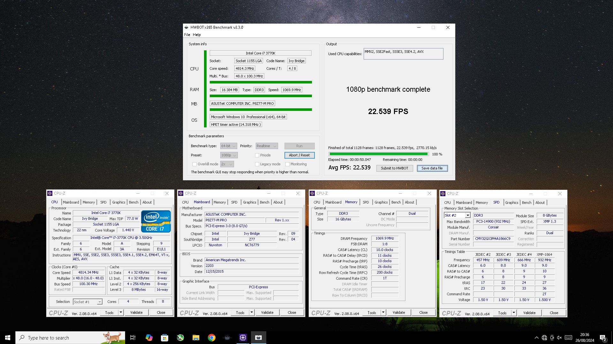Viewport: 613px width, 344px height.
Task: Open Task View on the taskbar
Action: [133, 338]
